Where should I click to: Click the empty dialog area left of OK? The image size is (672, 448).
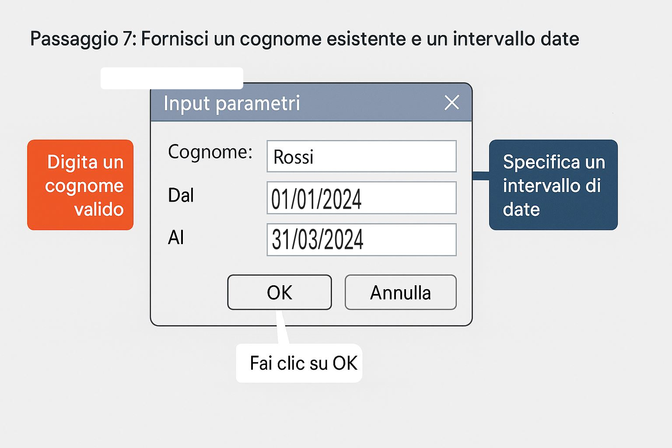click(189, 292)
